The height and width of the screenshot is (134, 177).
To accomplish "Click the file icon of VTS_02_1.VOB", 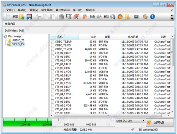I will pyautogui.click(x=53, y=72).
